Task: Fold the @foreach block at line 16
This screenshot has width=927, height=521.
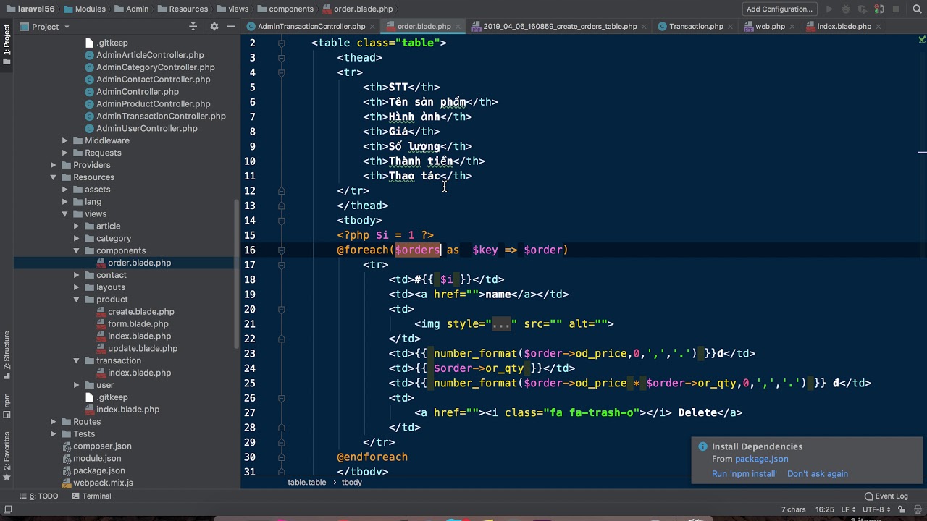Action: pos(281,250)
